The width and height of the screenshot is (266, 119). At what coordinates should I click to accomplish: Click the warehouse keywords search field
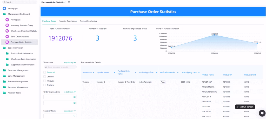60,67
